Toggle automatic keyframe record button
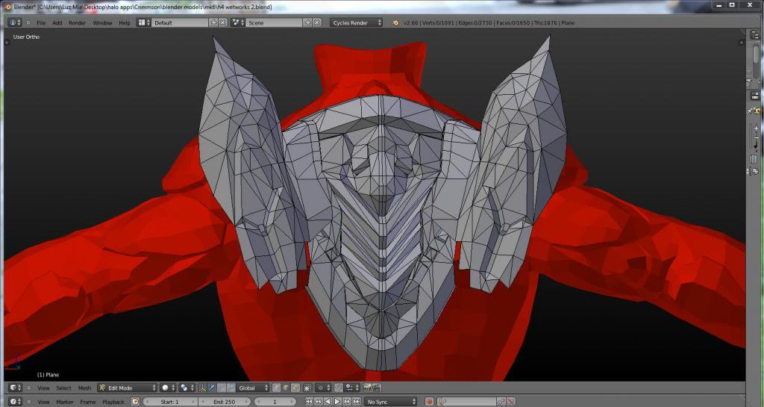The image size is (764, 407). click(429, 402)
